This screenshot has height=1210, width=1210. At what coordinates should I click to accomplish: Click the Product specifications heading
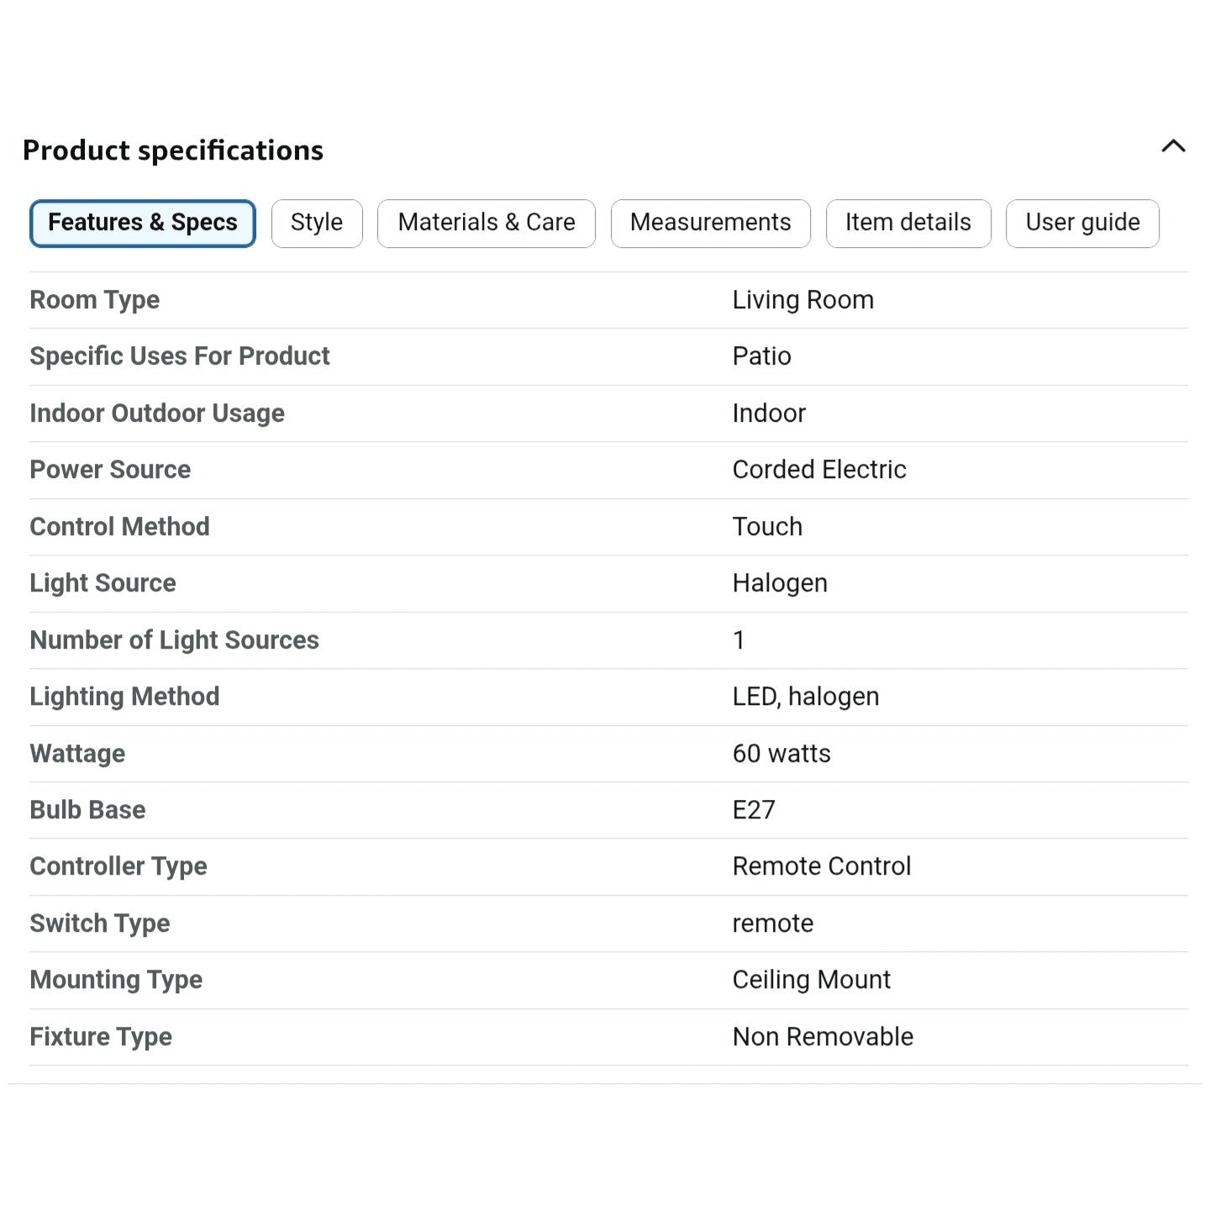173,150
